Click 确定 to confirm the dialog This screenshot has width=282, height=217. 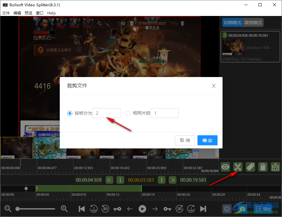coord(208,140)
